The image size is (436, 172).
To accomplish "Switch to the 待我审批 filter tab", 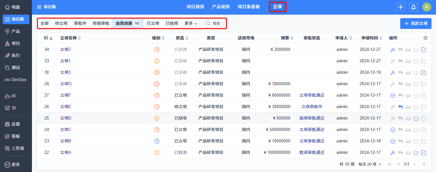I will click(x=101, y=24).
